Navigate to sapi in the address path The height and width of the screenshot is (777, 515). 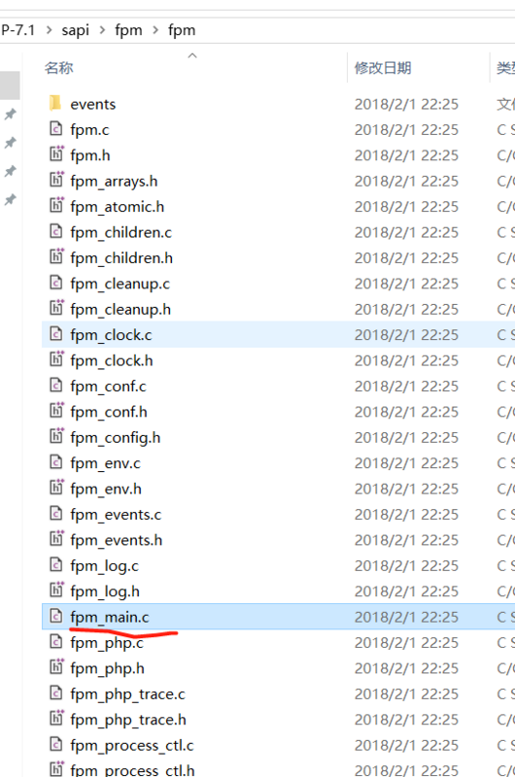76,30
